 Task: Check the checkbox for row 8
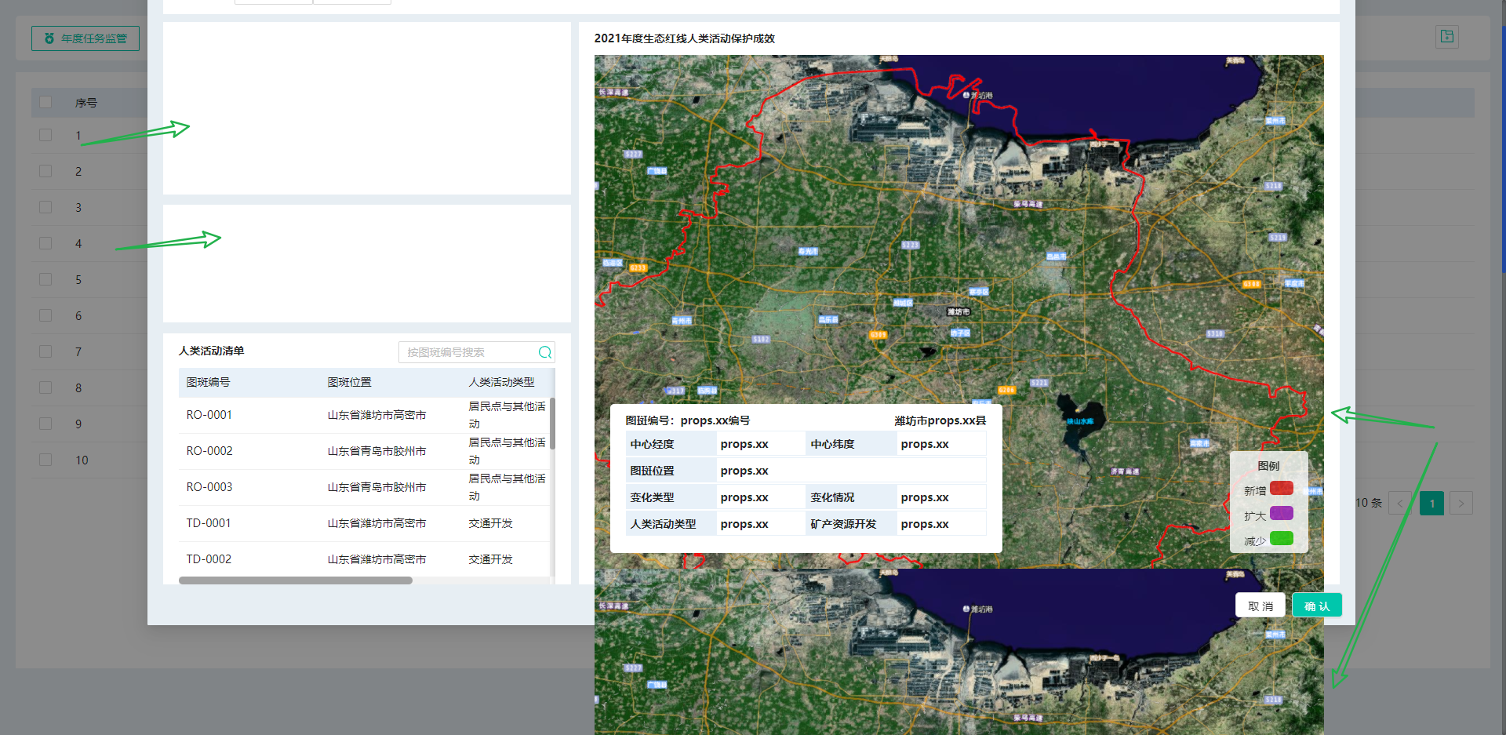pos(45,388)
